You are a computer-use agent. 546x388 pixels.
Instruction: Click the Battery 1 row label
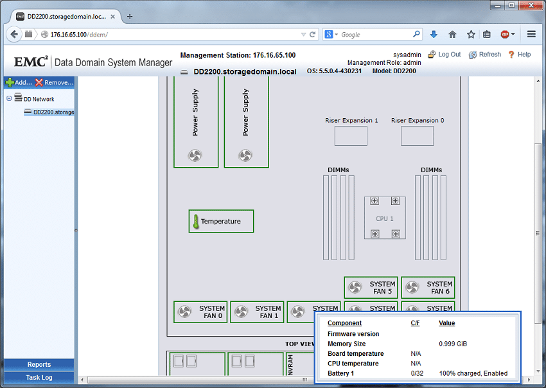[x=340, y=373]
